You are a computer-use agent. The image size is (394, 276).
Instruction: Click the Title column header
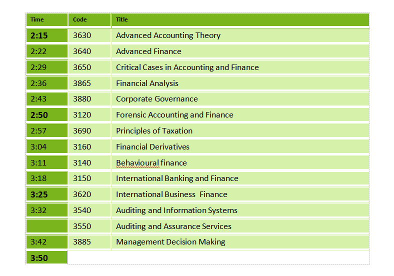click(122, 19)
